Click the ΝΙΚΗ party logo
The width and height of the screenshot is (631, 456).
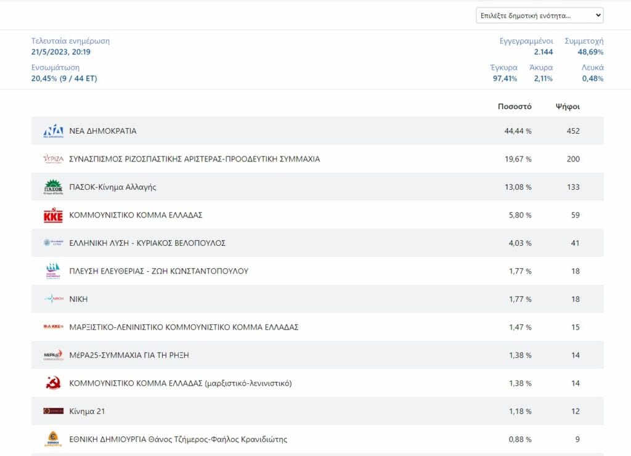(x=54, y=299)
